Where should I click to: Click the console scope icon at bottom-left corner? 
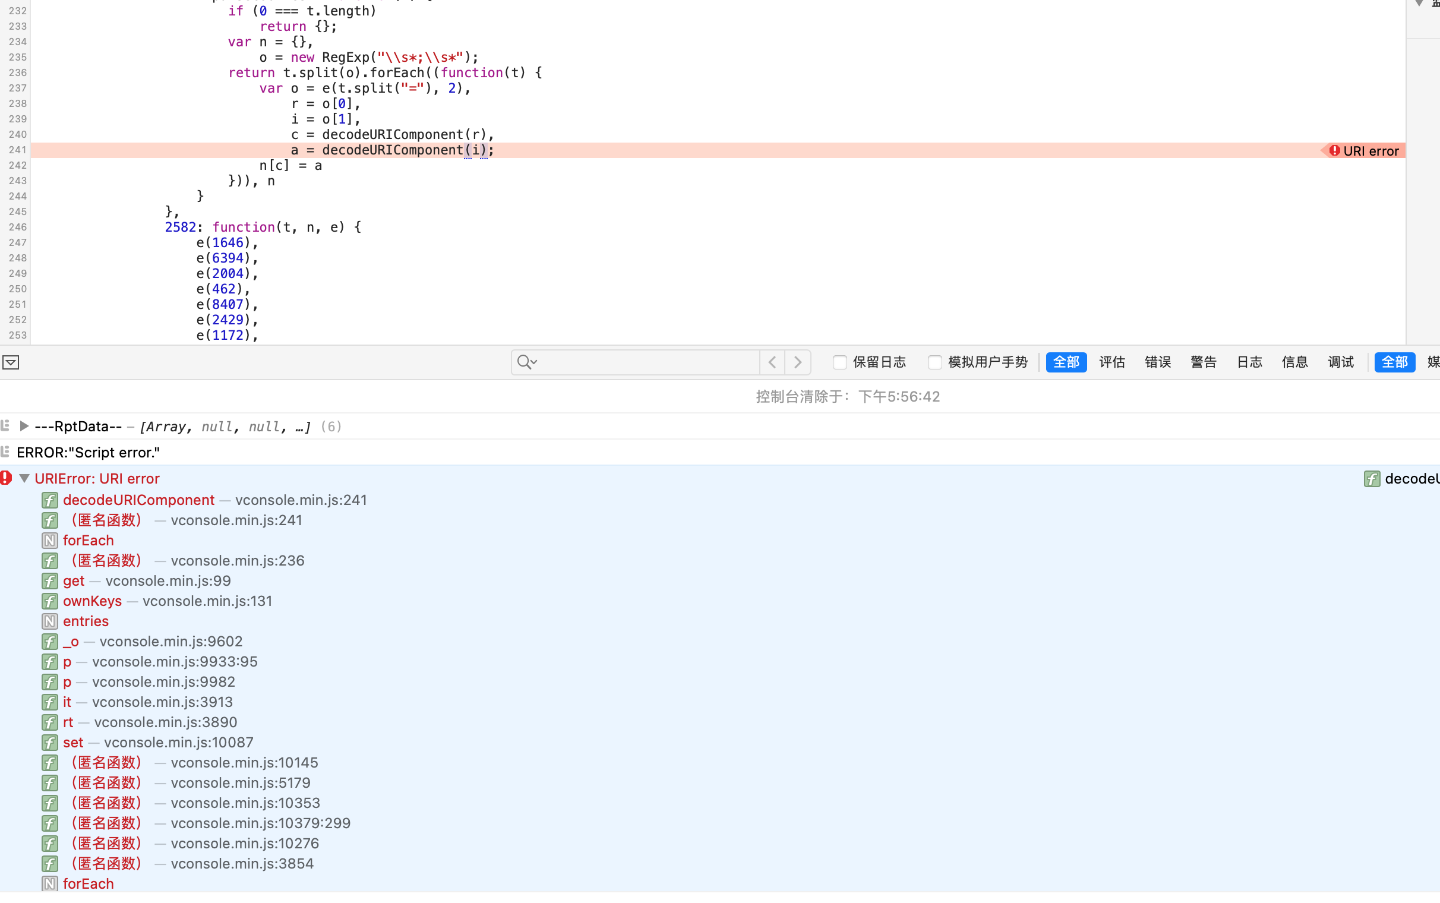click(x=11, y=362)
